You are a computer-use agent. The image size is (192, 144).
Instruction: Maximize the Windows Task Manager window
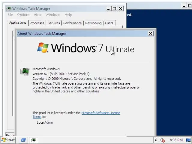click(x=114, y=9)
